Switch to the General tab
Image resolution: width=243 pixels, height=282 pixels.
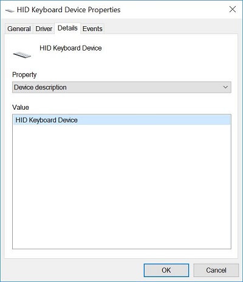coord(19,29)
